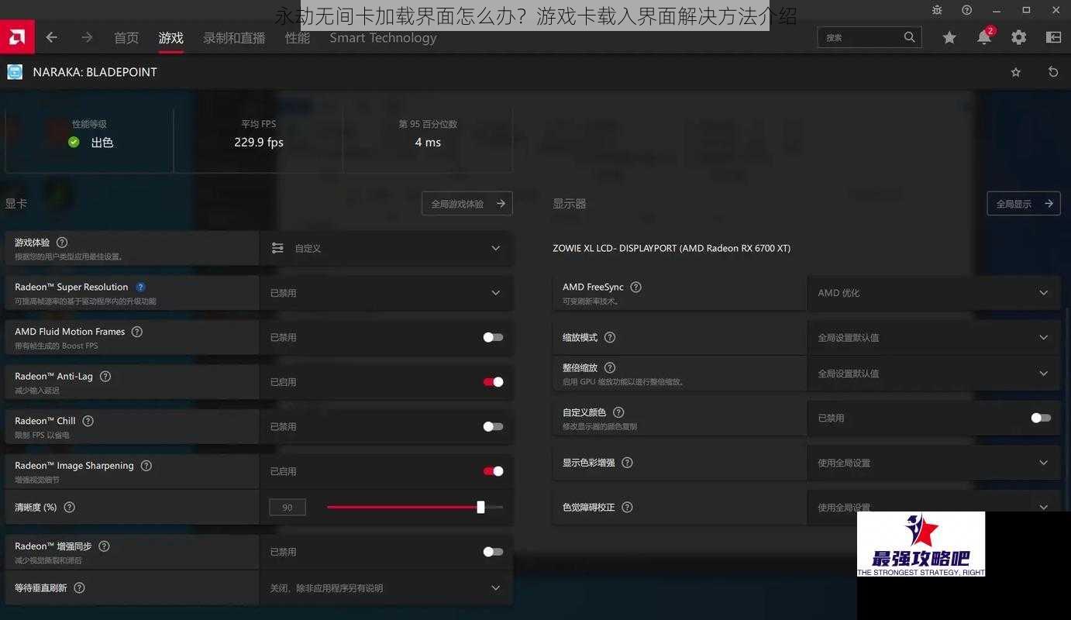1071x620 pixels.
Task: Open 录制和直播 tab
Action: 234,38
